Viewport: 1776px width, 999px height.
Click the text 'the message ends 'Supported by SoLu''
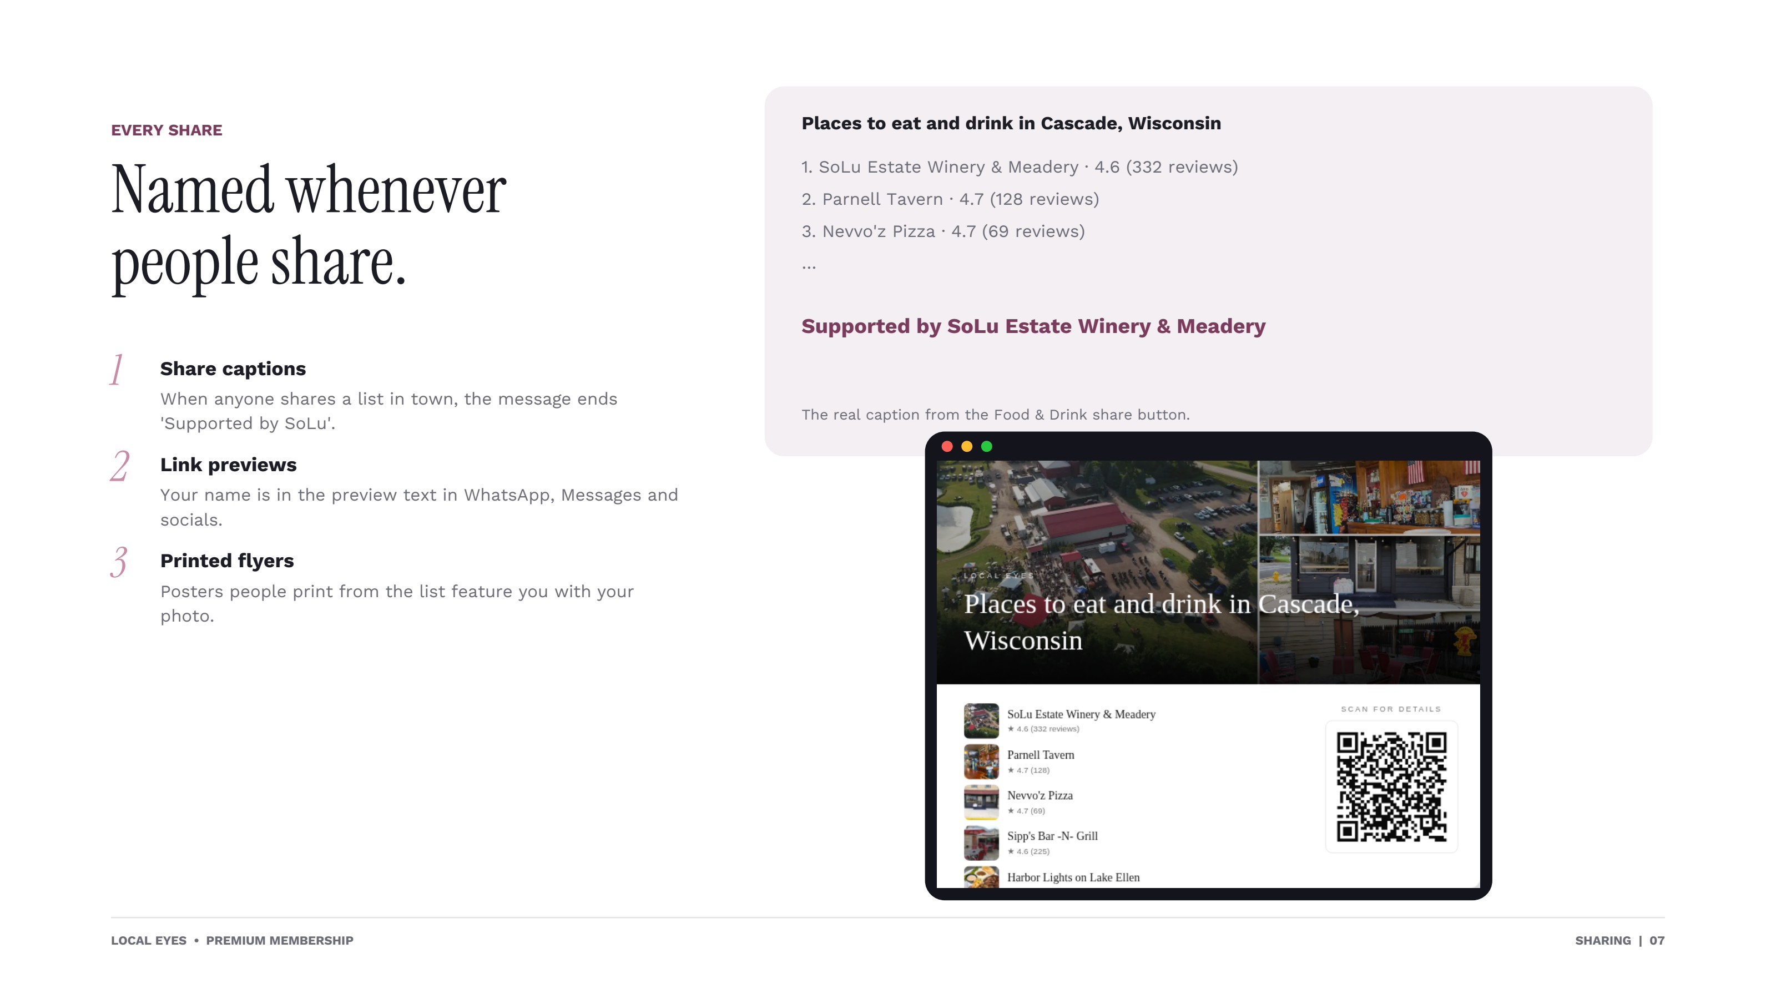coord(389,412)
